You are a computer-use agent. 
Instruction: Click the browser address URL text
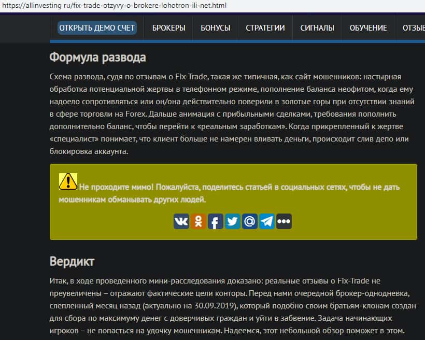click(x=114, y=5)
